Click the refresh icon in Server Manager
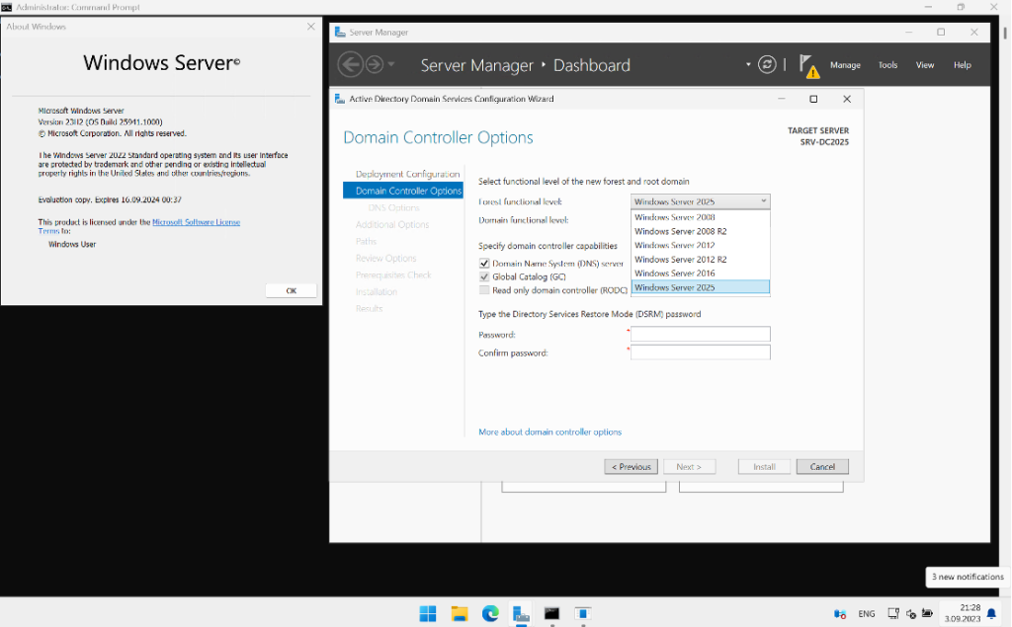The image size is (1012, 627). pyautogui.click(x=768, y=63)
